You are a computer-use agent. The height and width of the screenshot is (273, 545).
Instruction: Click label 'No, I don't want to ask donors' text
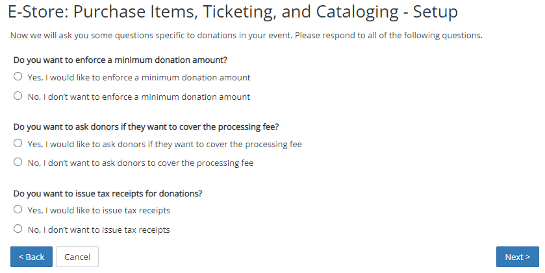tap(140, 163)
